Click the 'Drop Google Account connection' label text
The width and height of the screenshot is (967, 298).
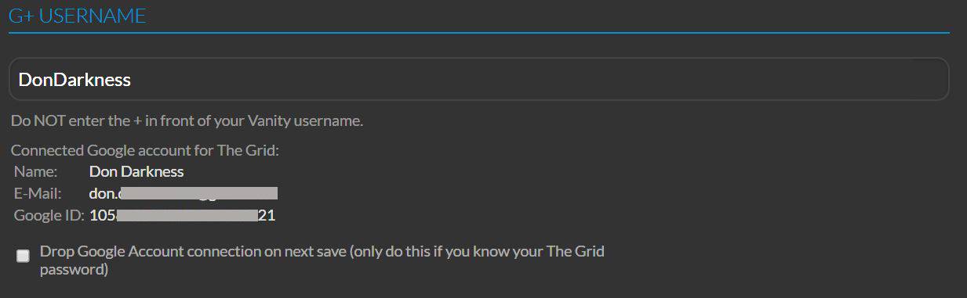(x=322, y=261)
